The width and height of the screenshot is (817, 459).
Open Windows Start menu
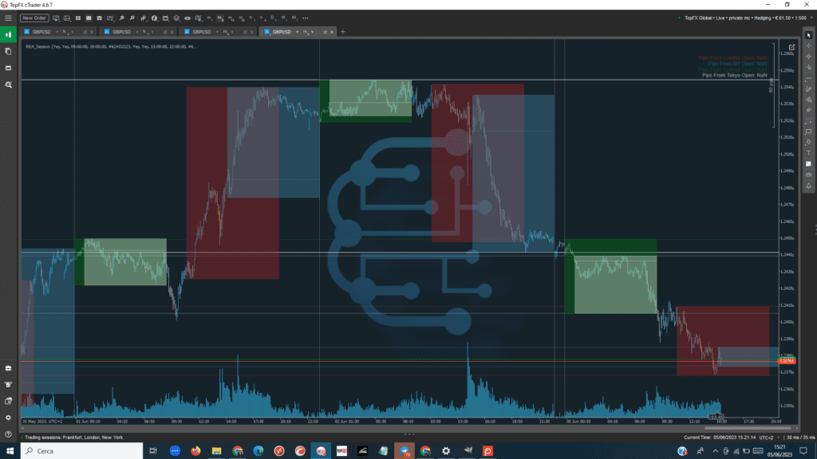point(10,451)
